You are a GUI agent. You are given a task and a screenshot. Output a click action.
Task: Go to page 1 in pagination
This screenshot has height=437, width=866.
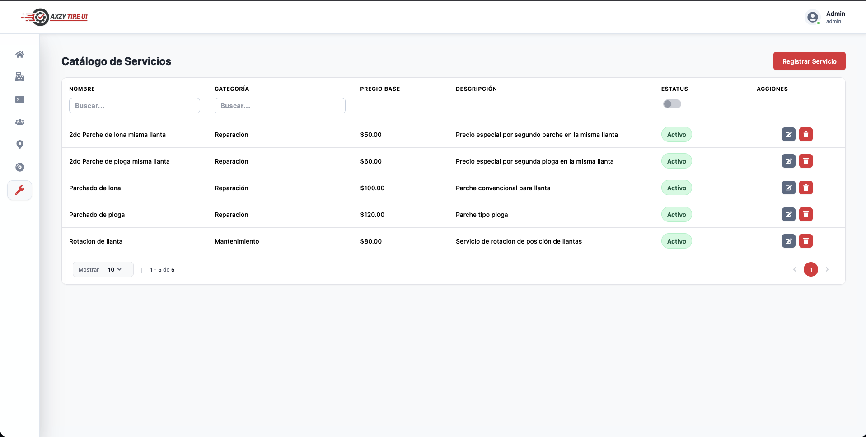810,269
